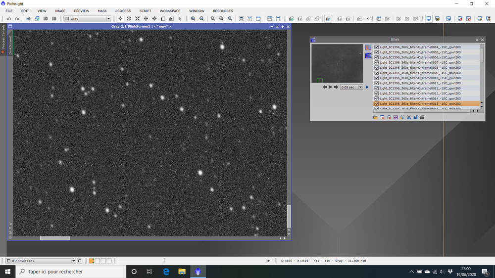
Task: Select Light_IC1396 frame0014 row text
Action: coord(420,98)
